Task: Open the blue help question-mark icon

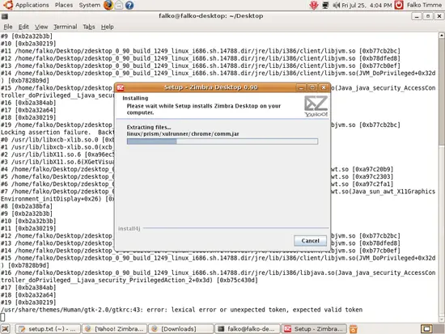Action: tap(129, 5)
